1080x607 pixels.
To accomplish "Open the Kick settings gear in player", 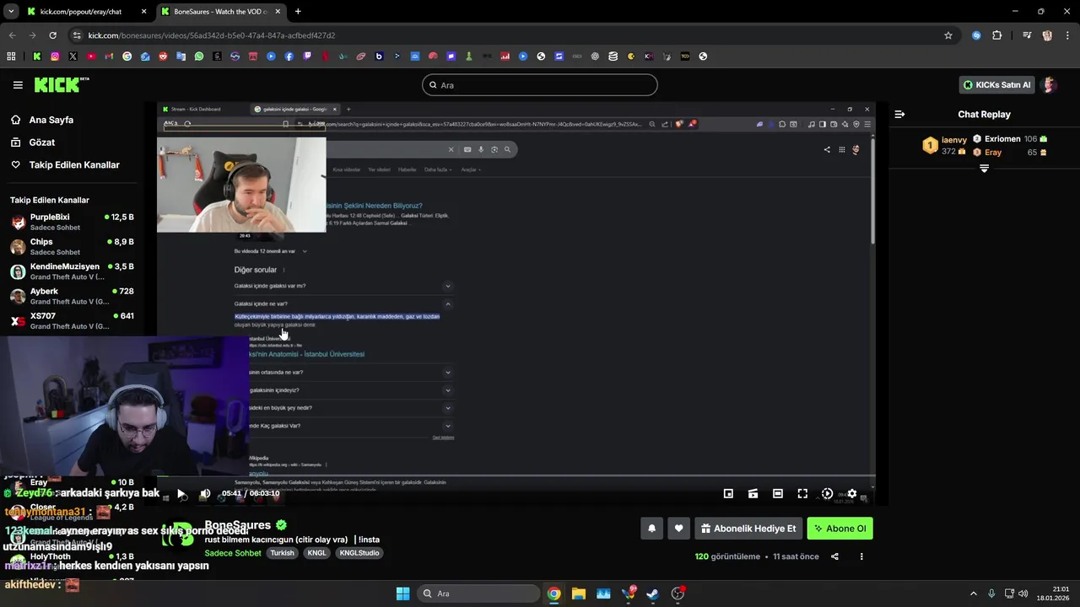I will coord(852,493).
